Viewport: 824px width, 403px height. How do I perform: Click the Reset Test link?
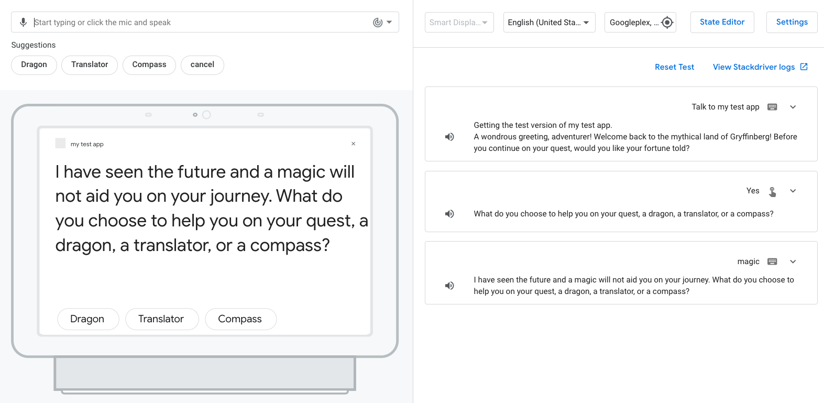(674, 67)
